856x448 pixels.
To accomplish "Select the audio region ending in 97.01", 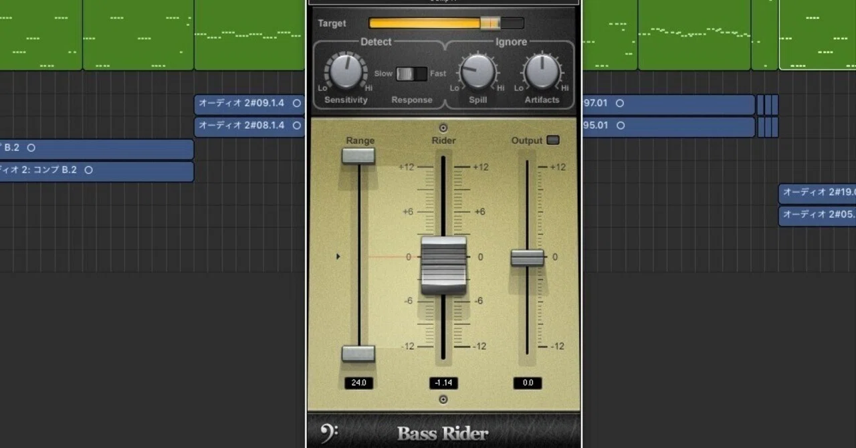I will (669, 105).
